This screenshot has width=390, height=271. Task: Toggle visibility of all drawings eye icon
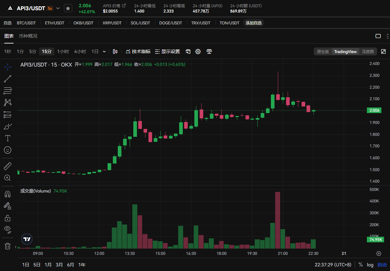[x=8, y=229]
